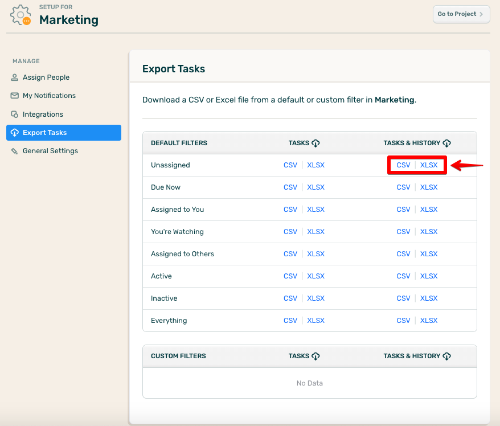
Task: Select Export Tasks in the sidebar
Action: tap(64, 133)
